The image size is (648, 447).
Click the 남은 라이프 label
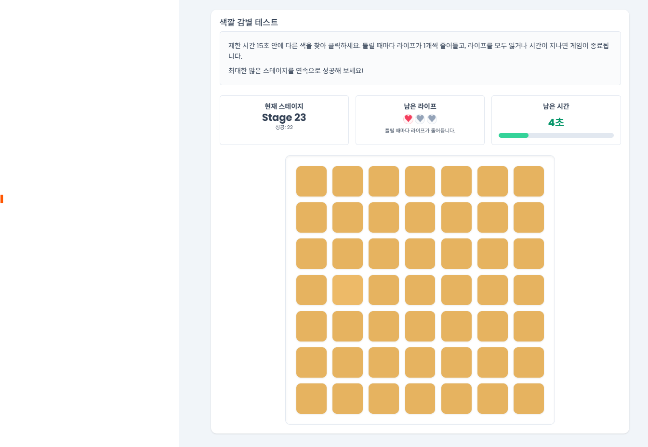(x=420, y=106)
